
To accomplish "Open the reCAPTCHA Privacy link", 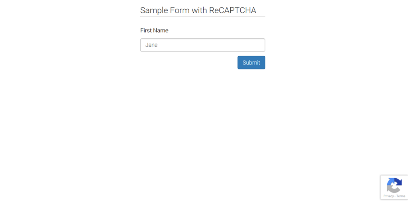I will 388,196.
